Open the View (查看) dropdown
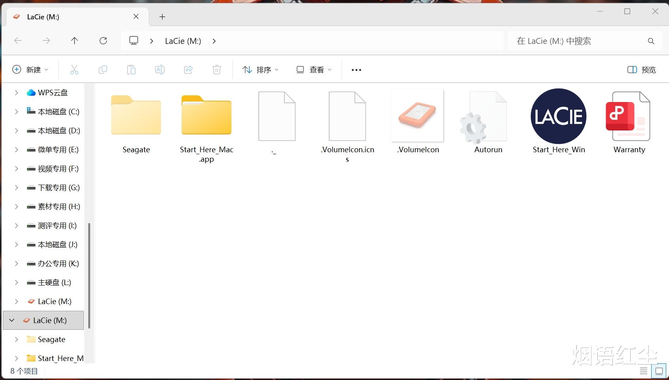 tap(314, 70)
